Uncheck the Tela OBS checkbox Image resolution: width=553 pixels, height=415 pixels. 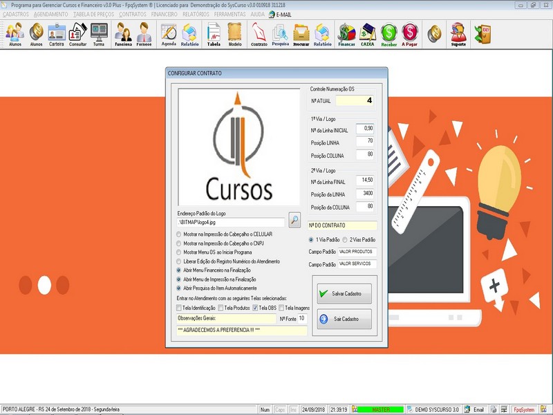coord(255,308)
